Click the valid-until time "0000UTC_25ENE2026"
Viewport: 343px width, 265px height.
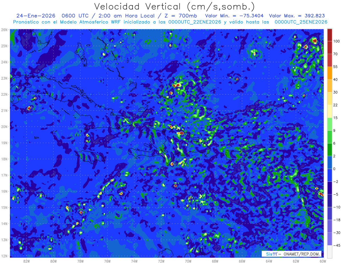click(301, 22)
